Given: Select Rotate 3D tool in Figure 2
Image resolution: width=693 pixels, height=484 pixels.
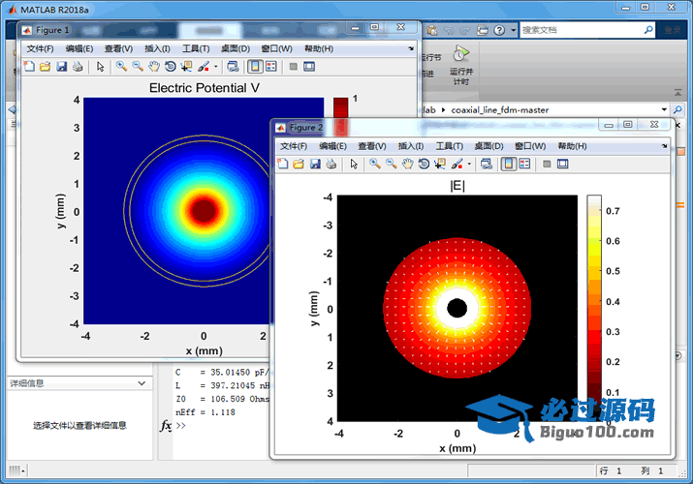Looking at the screenshot, I should [424, 165].
